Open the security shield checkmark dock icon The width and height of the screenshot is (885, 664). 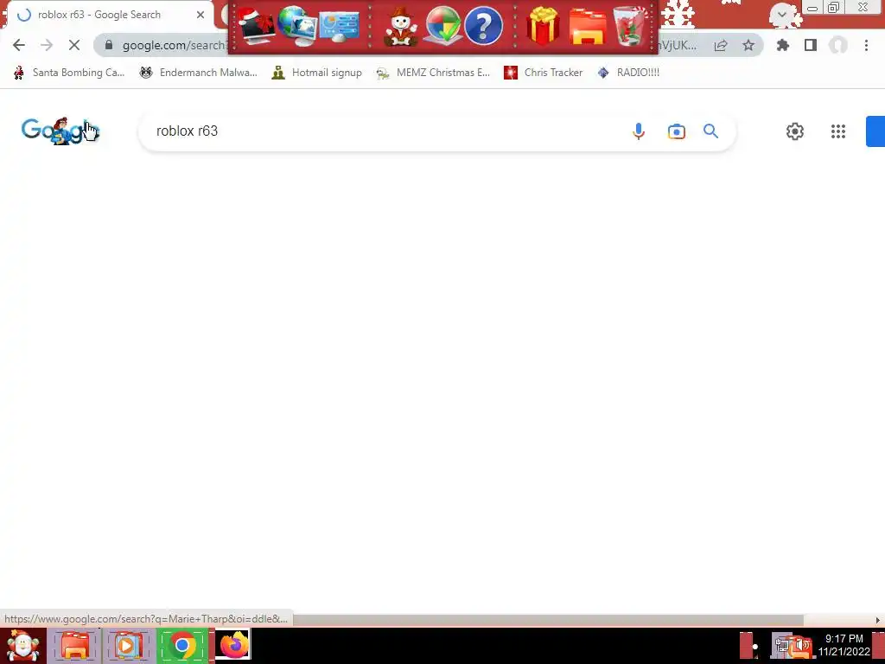pos(442,25)
